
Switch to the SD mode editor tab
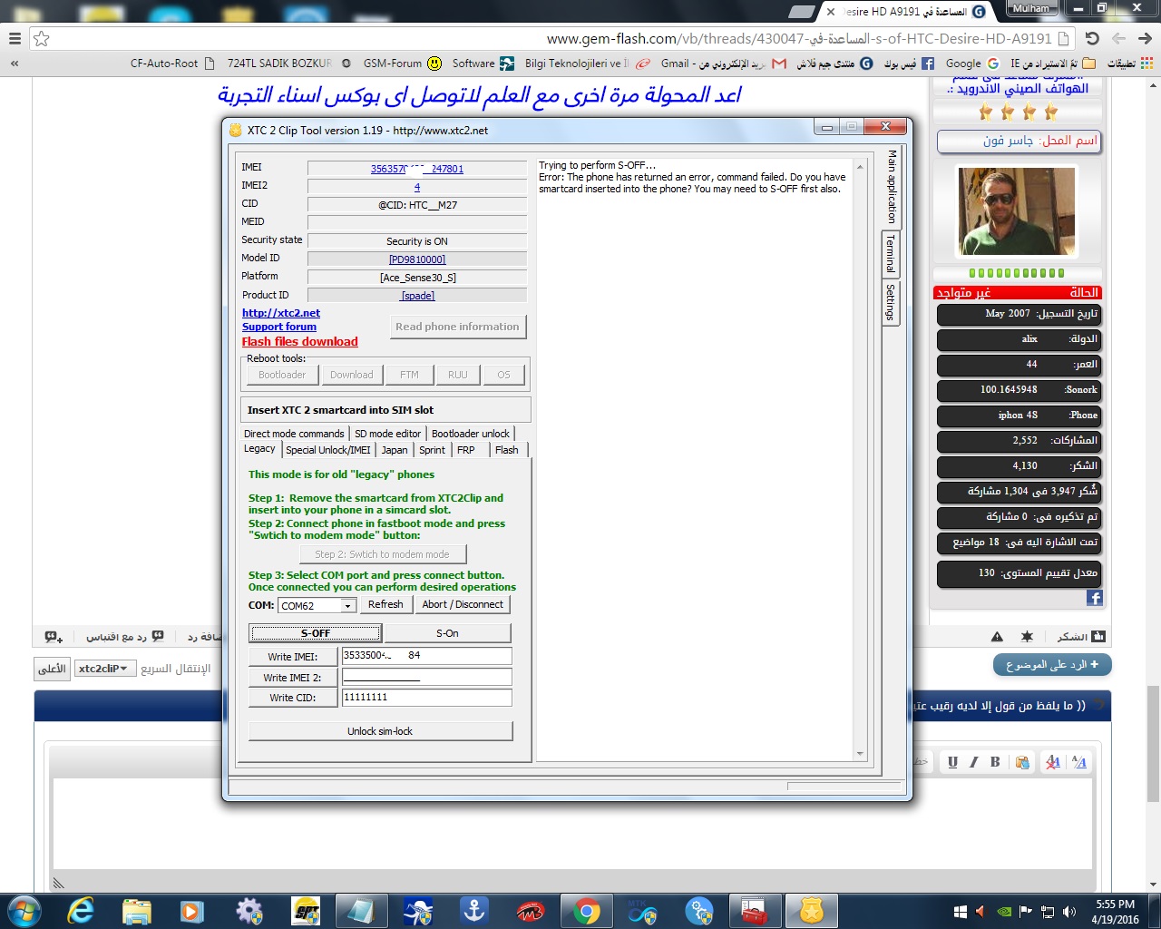pyautogui.click(x=388, y=434)
